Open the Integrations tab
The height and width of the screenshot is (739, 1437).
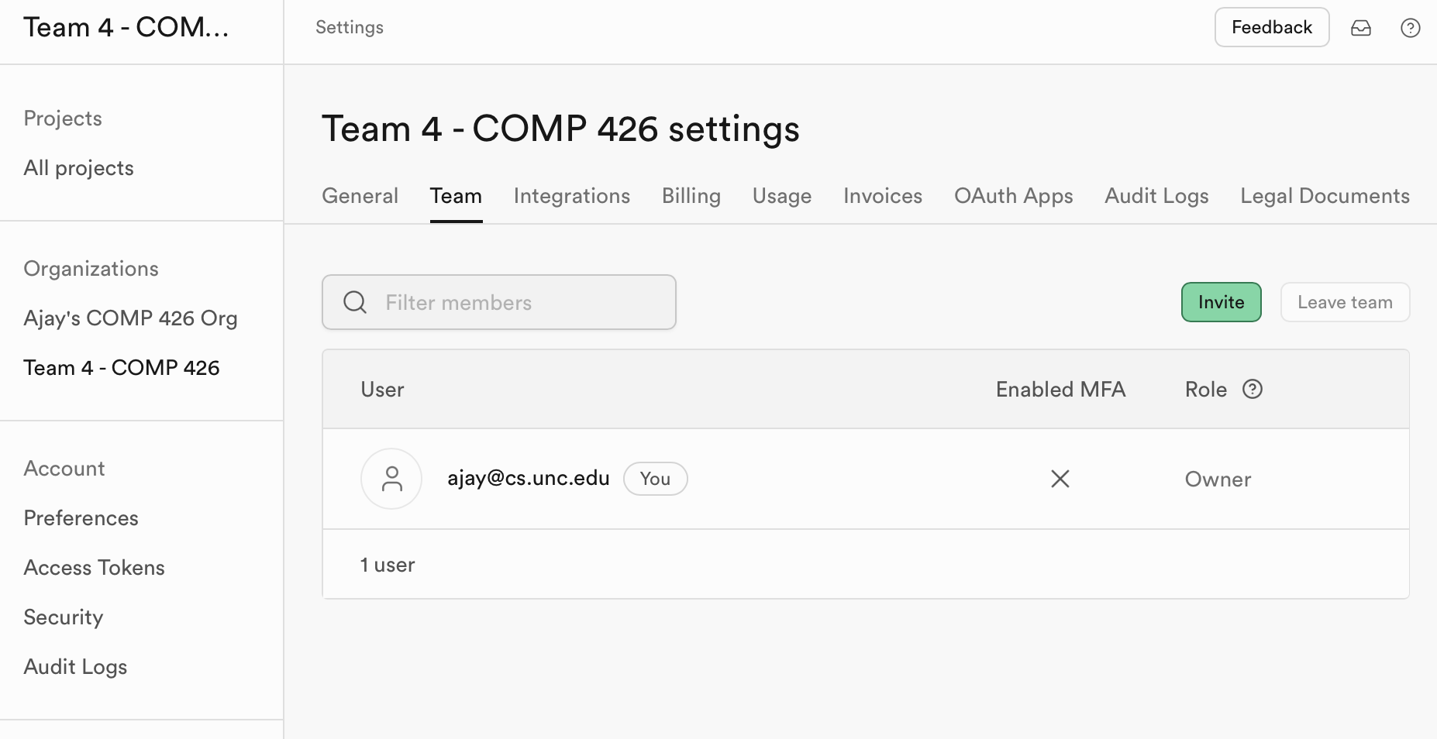572,196
